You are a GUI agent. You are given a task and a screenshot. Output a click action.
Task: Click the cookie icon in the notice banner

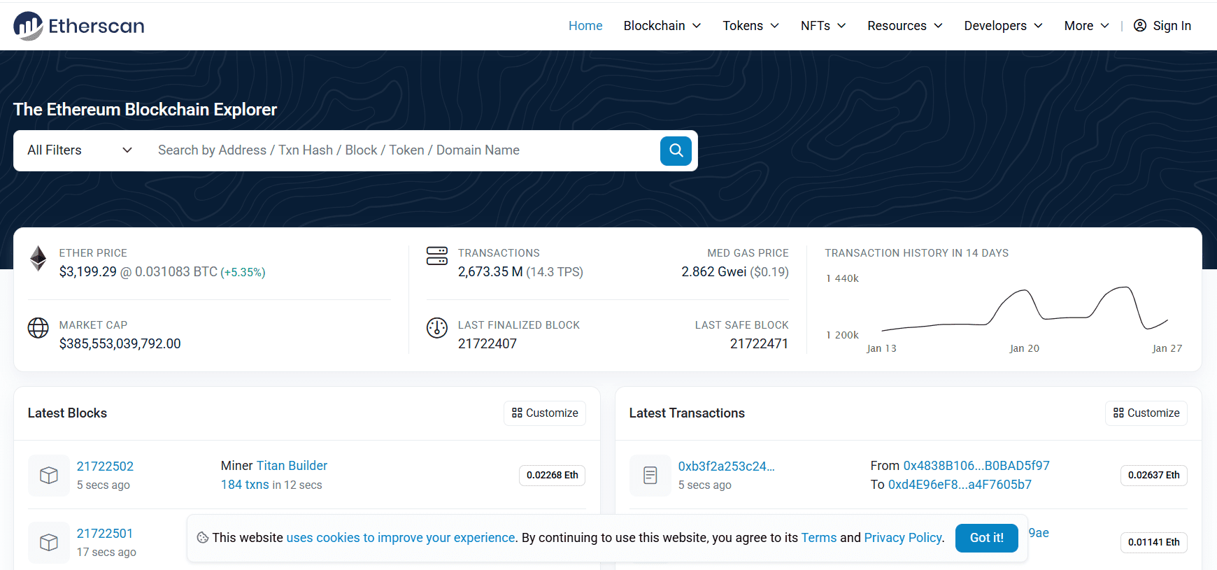203,538
